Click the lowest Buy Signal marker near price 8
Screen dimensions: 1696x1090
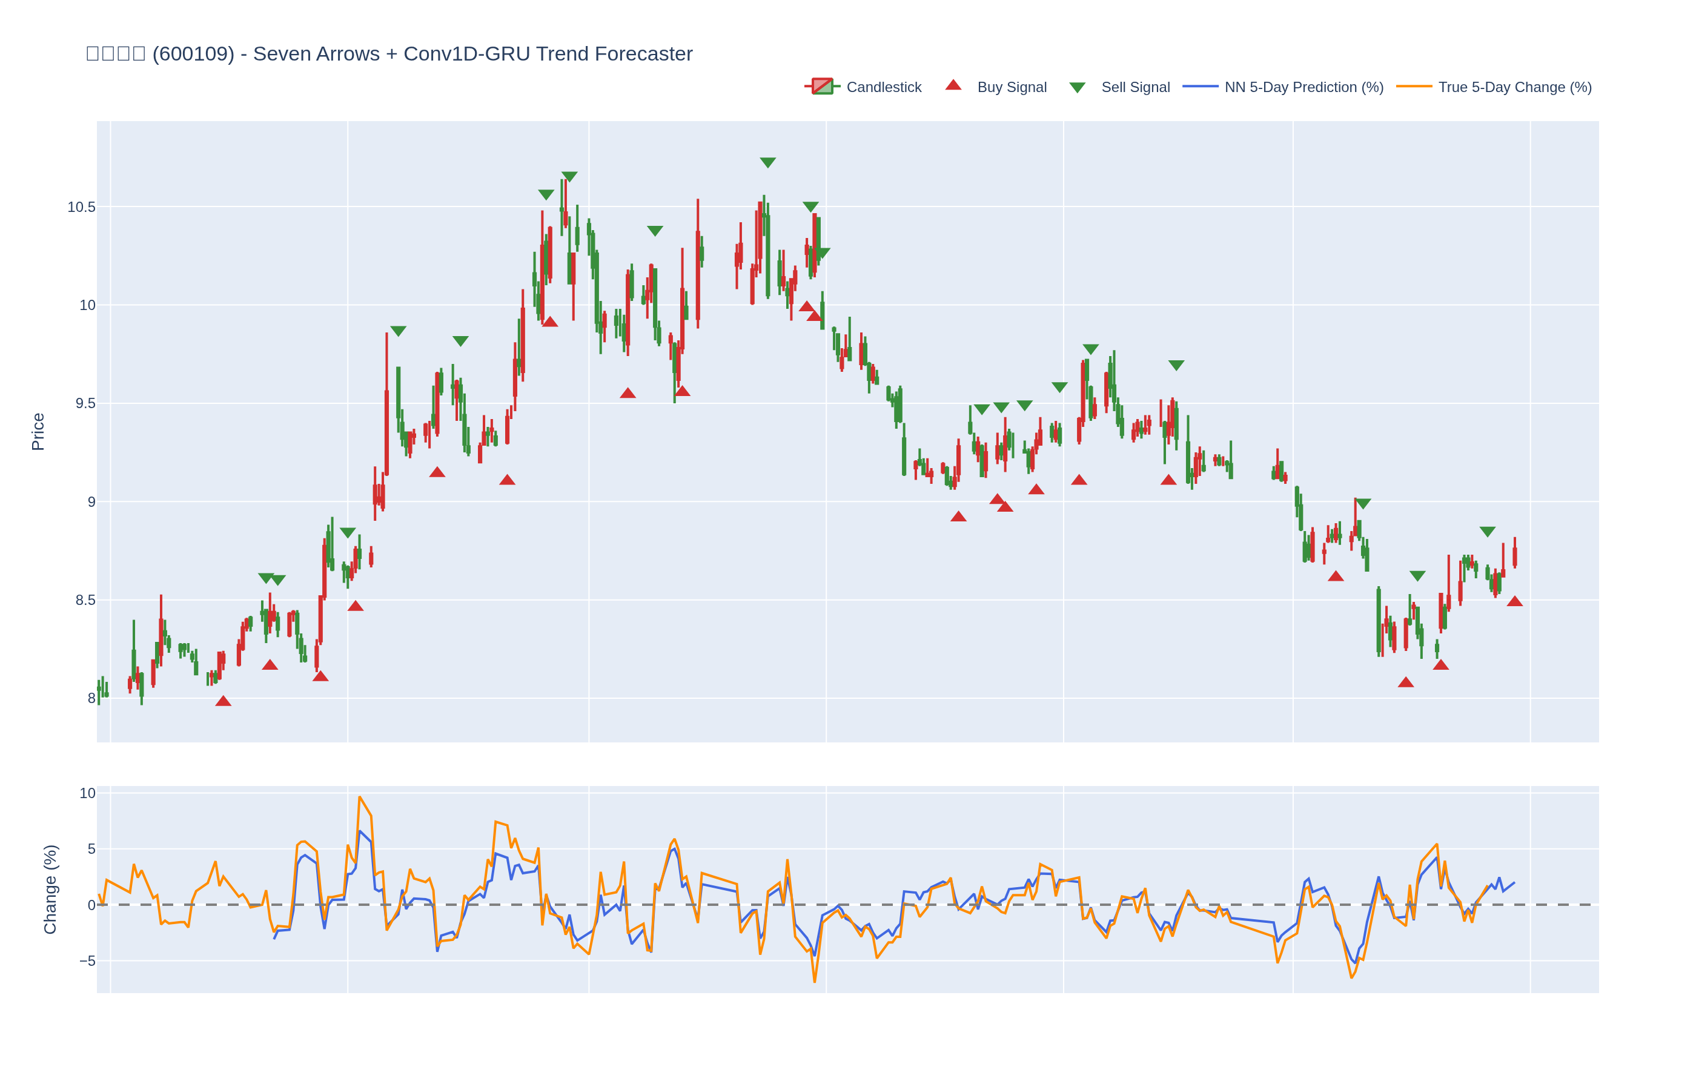click(223, 701)
